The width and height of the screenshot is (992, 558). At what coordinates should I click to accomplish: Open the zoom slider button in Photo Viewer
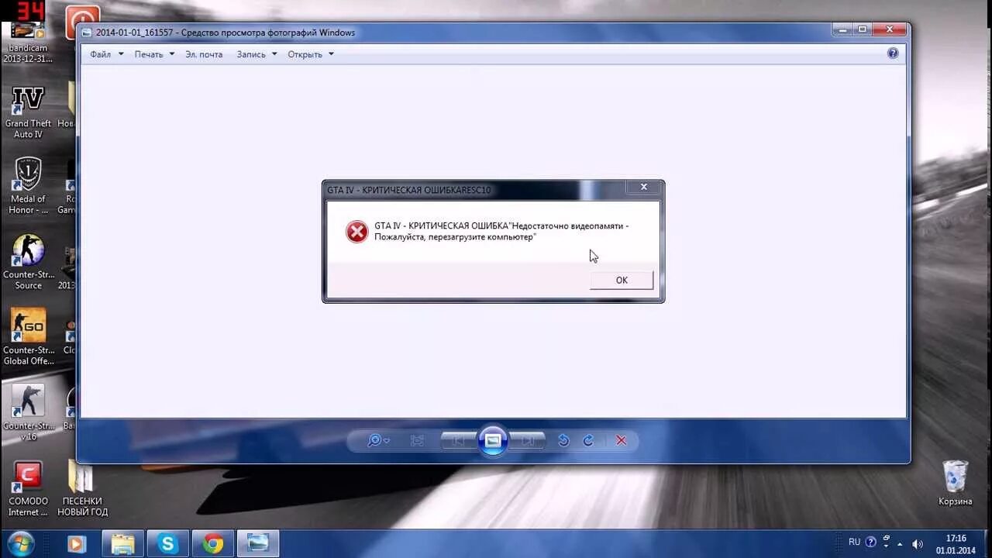point(378,440)
